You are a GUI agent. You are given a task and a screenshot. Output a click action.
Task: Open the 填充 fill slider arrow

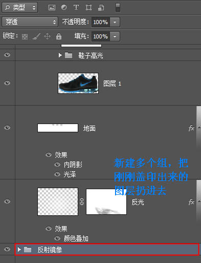pos(115,36)
